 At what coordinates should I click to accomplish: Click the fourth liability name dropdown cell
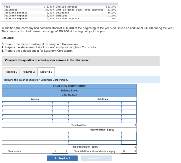94,117
